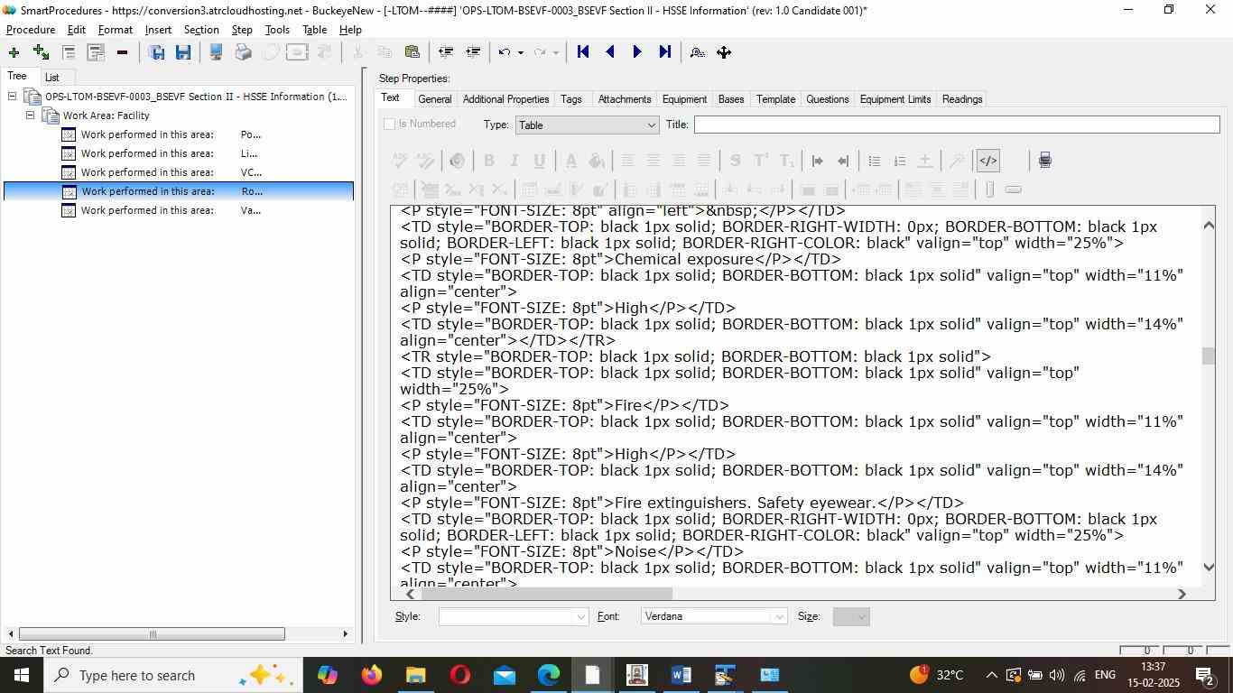The height and width of the screenshot is (693, 1233).
Task: Select tree row ending with 'VC...'
Action: tap(179, 172)
